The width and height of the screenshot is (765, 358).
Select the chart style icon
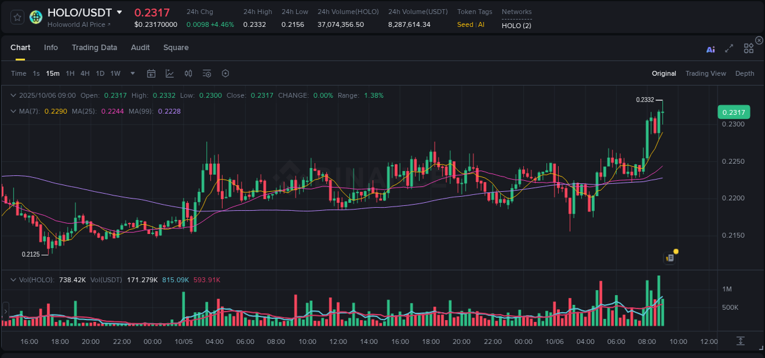[x=170, y=73]
